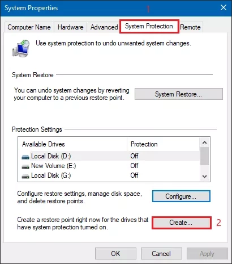This screenshot has width=232, height=264.
Task: Open Configure restore settings button
Action: [181, 196]
